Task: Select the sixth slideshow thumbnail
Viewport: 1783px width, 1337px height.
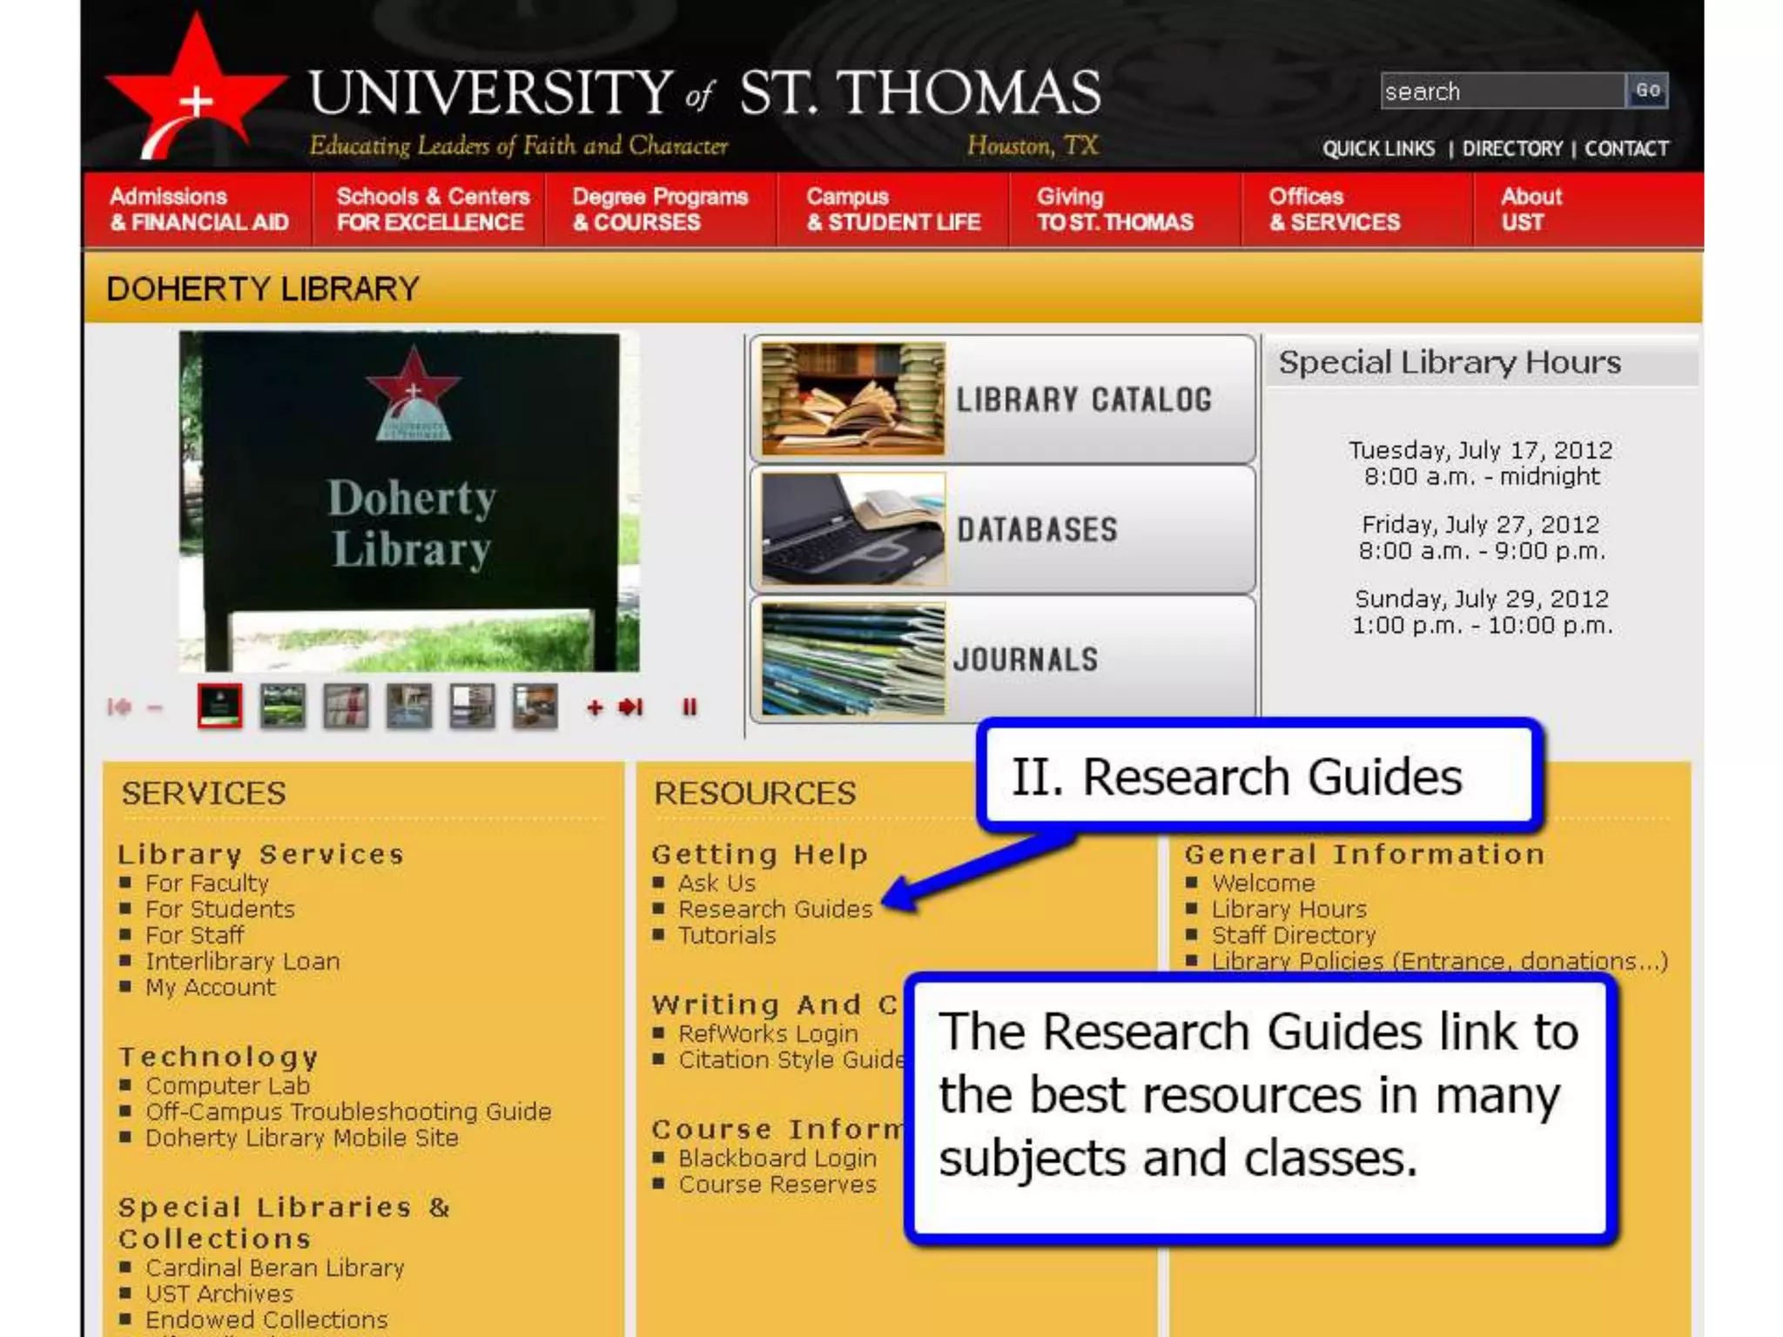Action: pos(535,705)
